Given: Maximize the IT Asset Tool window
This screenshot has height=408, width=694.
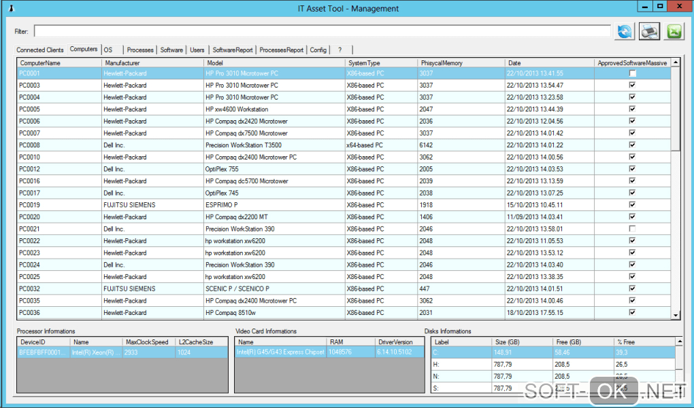Looking at the screenshot, I should pos(659,6).
